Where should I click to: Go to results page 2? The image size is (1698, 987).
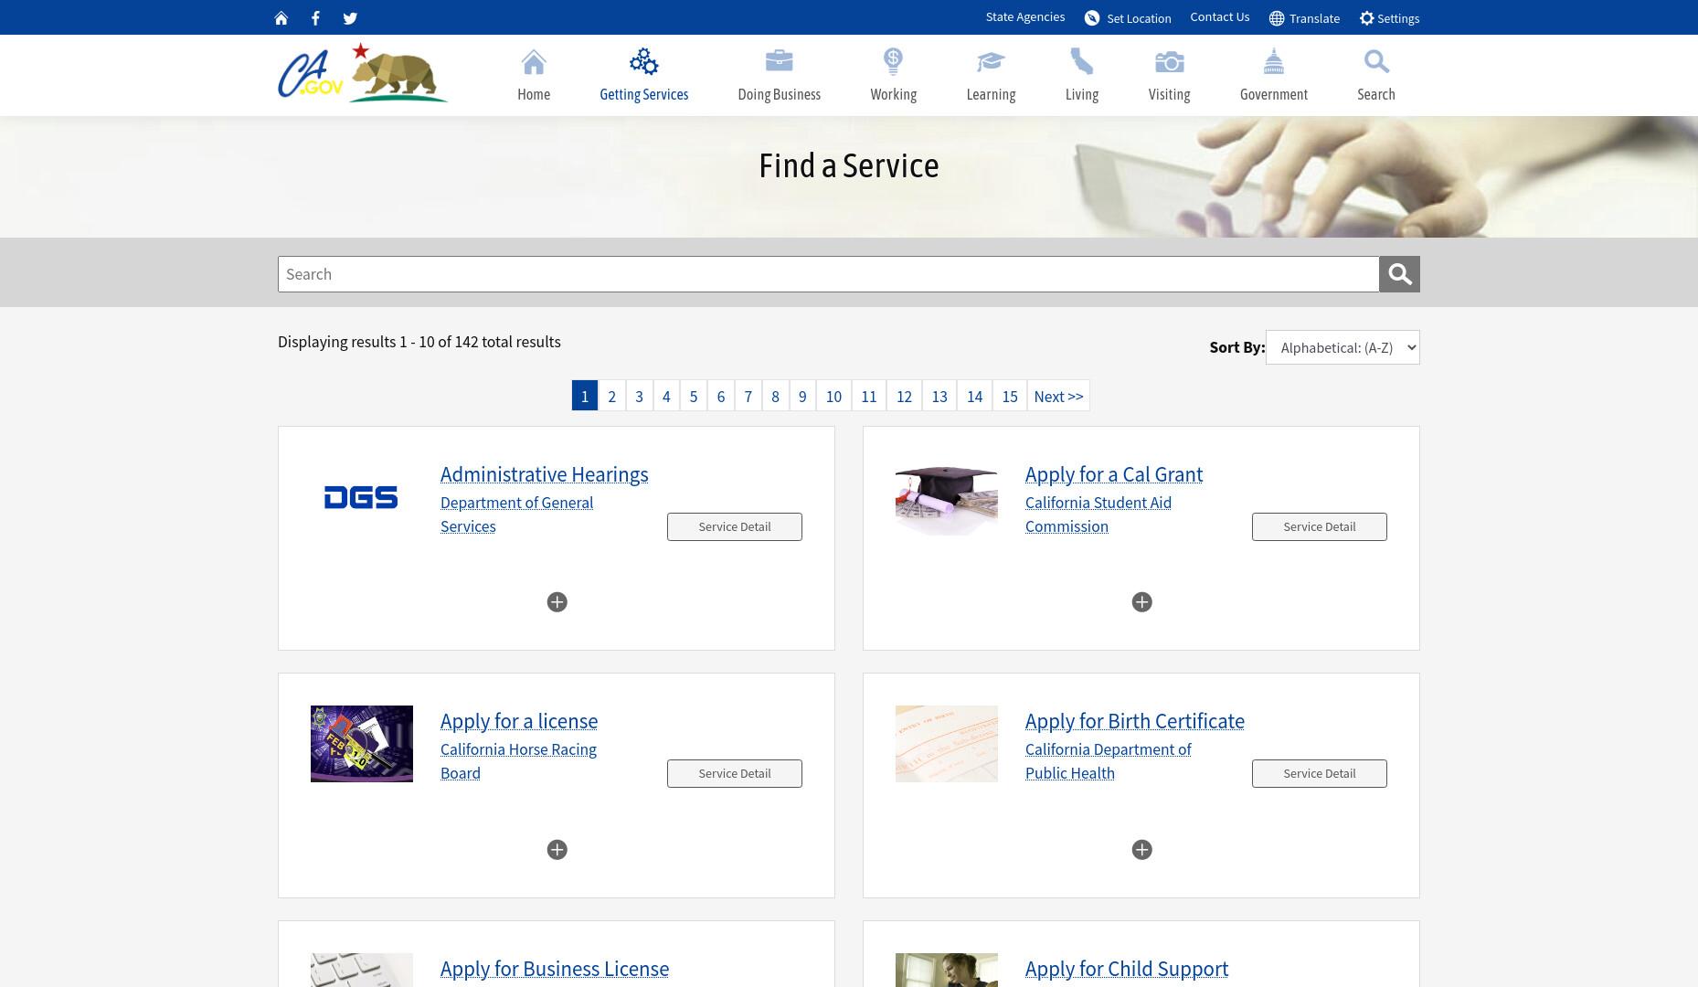612,396
